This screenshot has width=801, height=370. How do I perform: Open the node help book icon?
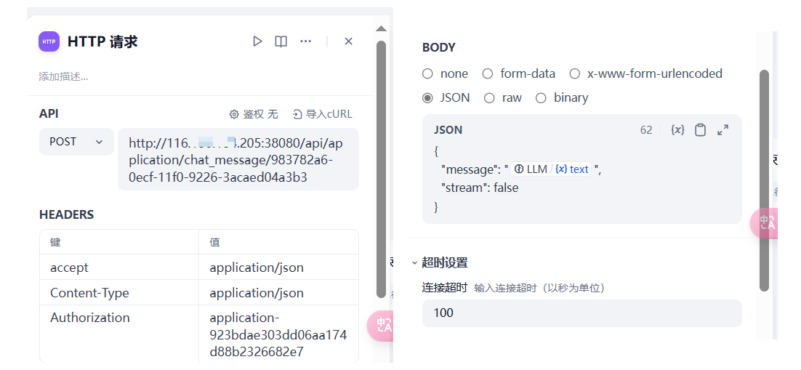pos(281,41)
